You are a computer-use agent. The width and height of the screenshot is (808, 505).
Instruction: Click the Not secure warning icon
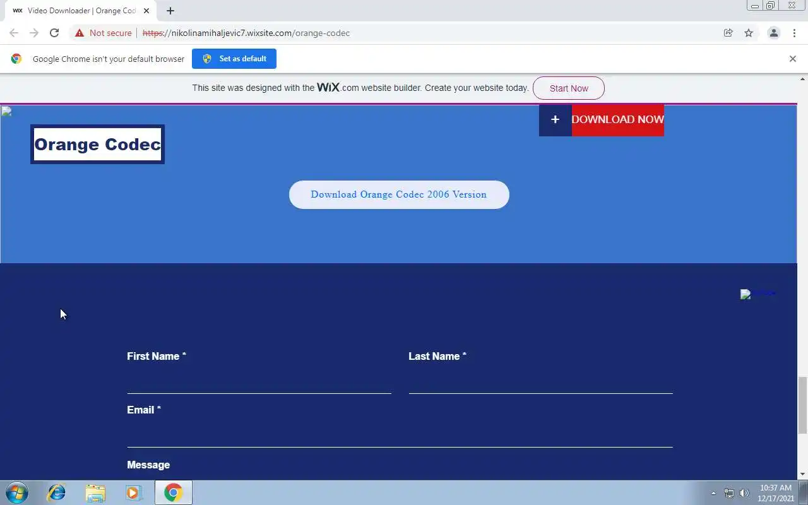(x=80, y=33)
